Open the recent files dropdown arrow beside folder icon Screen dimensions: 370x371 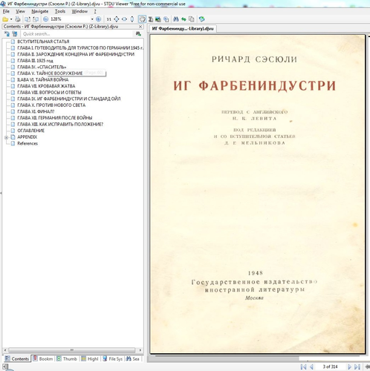click(x=11, y=19)
